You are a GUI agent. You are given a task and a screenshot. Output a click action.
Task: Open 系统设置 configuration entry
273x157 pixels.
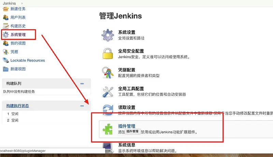tap(127, 32)
